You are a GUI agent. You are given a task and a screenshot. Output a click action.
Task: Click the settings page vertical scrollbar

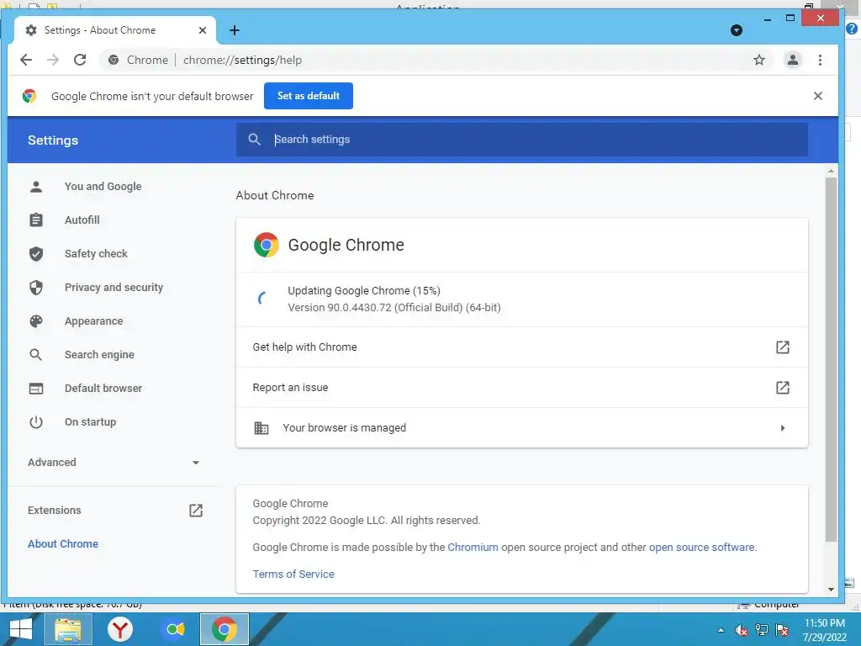coord(831,358)
